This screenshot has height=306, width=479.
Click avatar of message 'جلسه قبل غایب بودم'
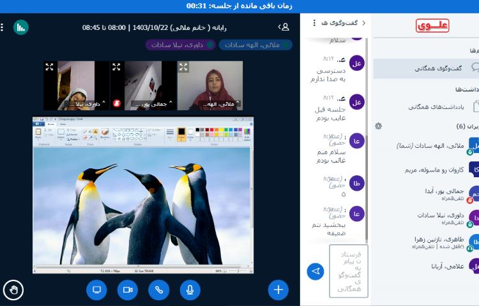(x=356, y=102)
